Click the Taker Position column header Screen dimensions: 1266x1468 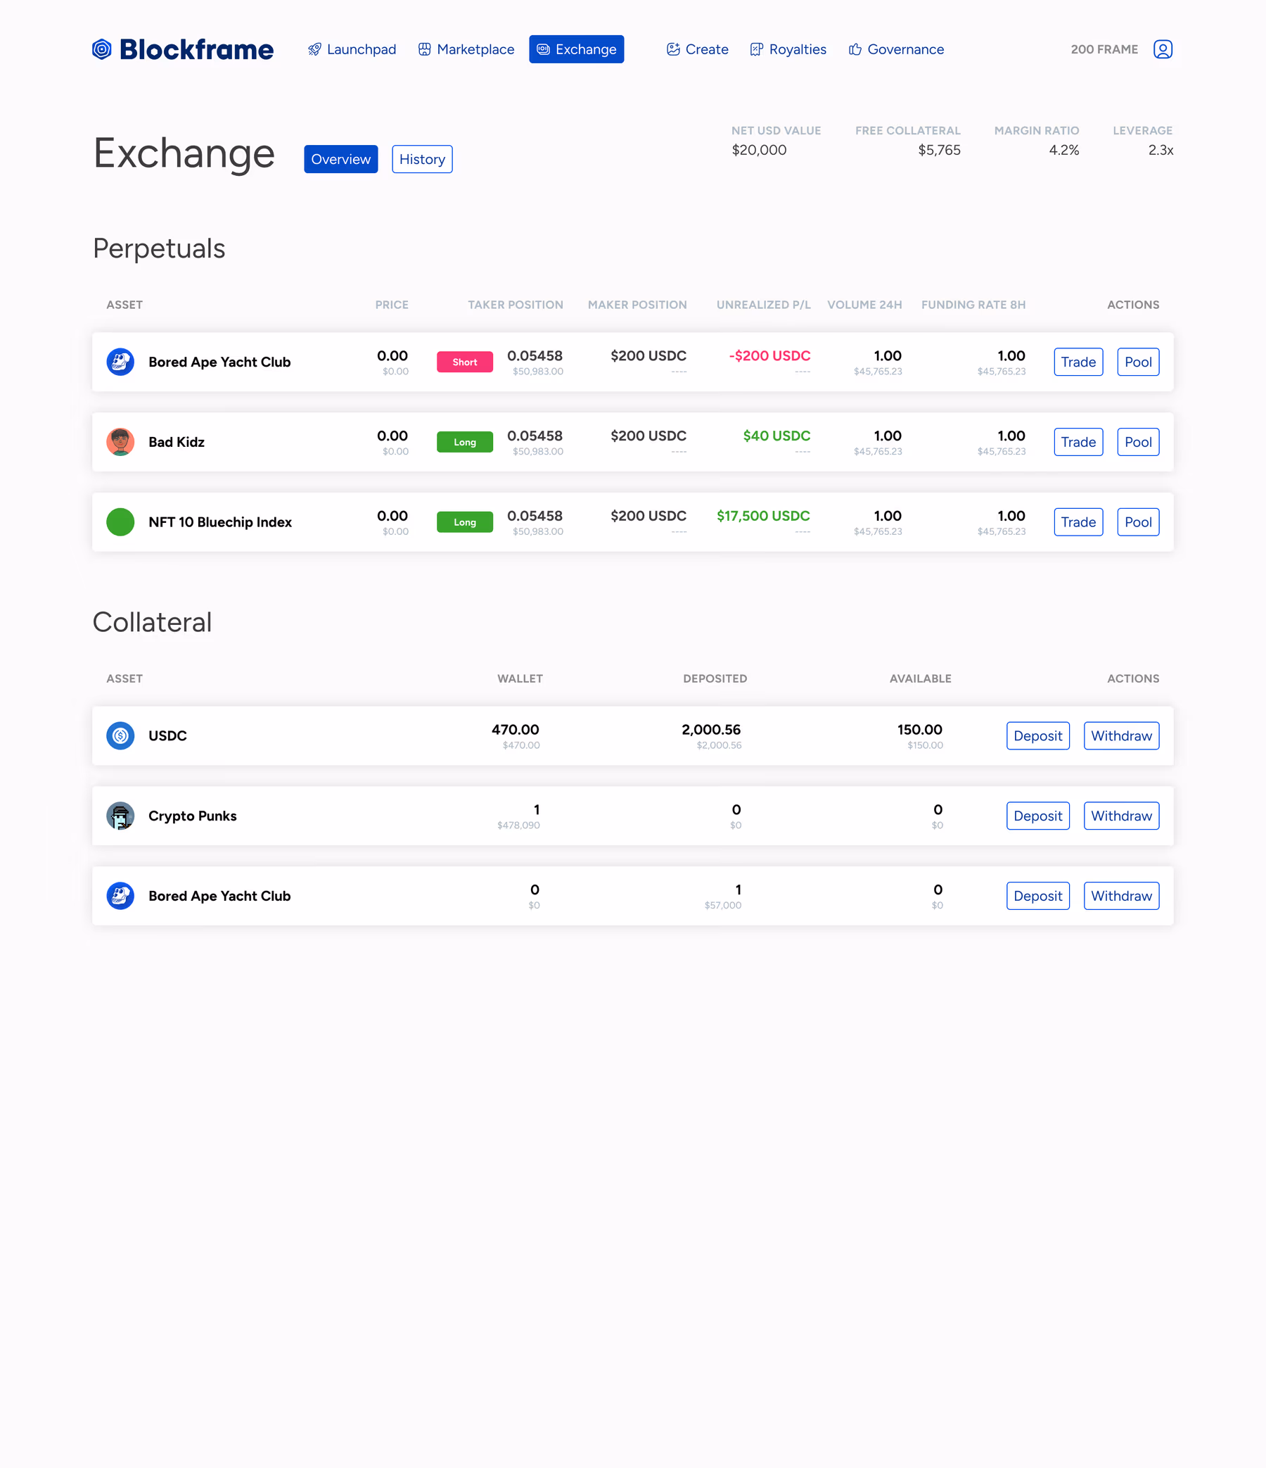[516, 304]
